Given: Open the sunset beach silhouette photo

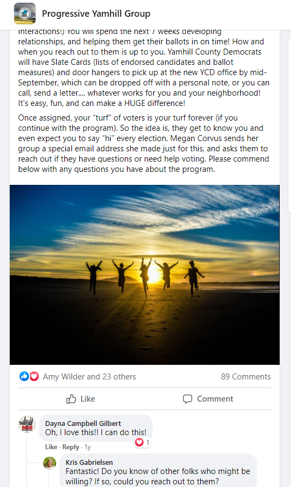Looking at the screenshot, I should click(x=145, y=275).
